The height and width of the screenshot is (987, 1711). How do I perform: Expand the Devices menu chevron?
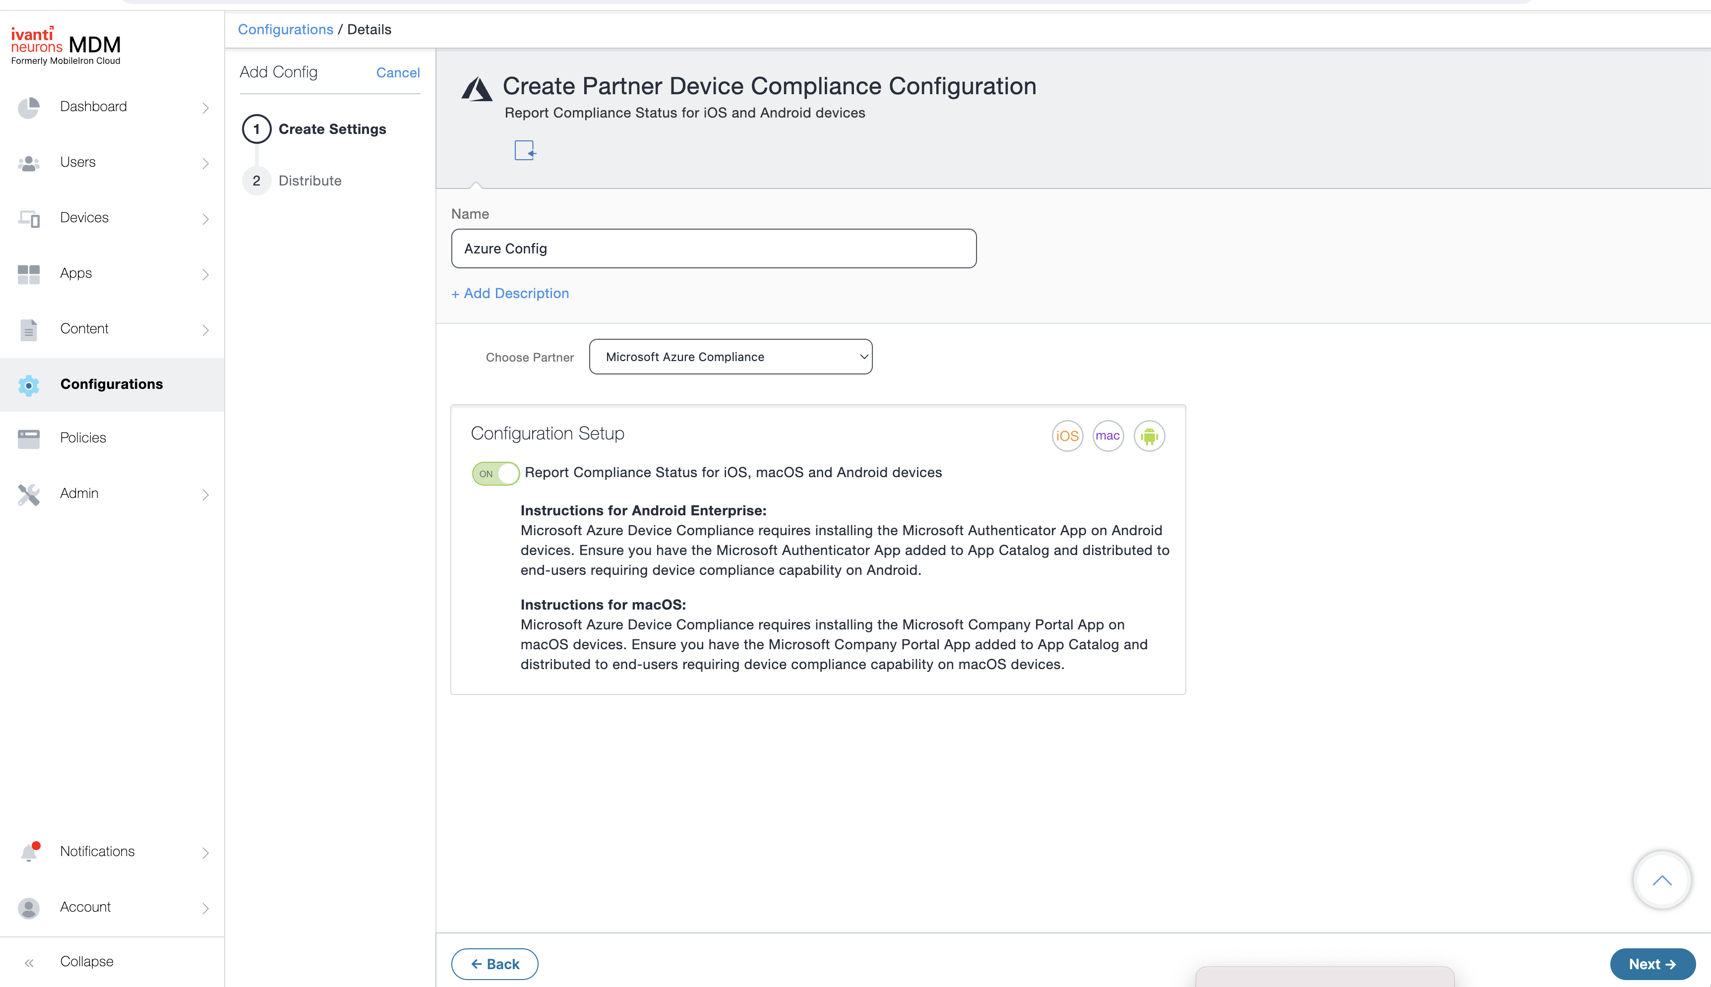coord(205,218)
